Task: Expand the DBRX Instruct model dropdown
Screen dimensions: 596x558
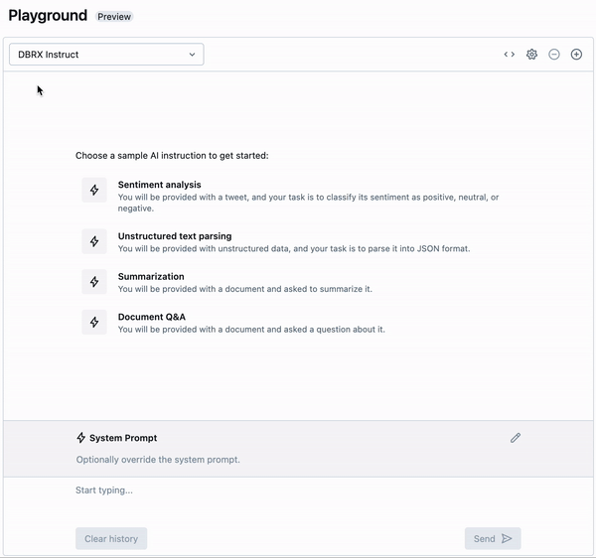Action: pos(106,55)
